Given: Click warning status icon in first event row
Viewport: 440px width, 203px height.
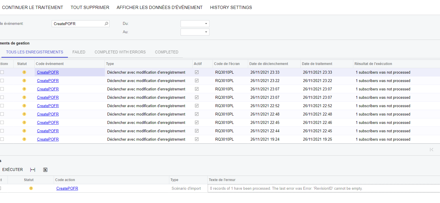Looking at the screenshot, I should [x=24, y=72].
